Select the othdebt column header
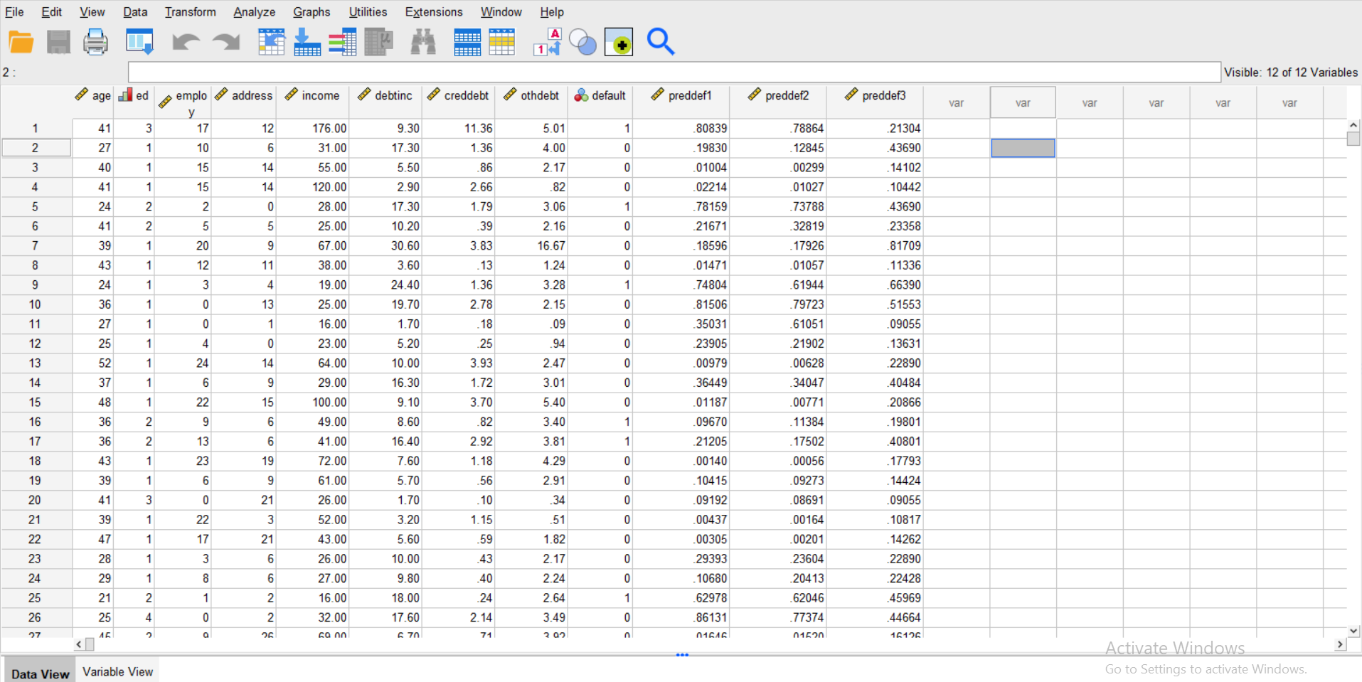This screenshot has width=1362, height=682. [x=531, y=102]
